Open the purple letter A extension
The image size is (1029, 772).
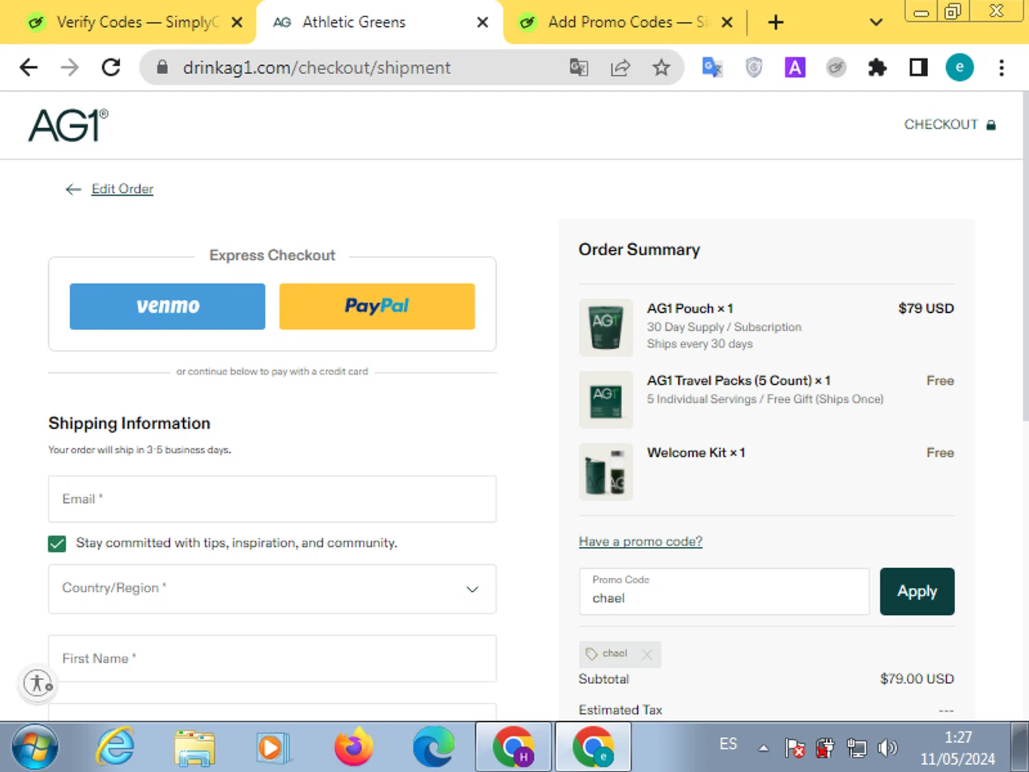[795, 67]
